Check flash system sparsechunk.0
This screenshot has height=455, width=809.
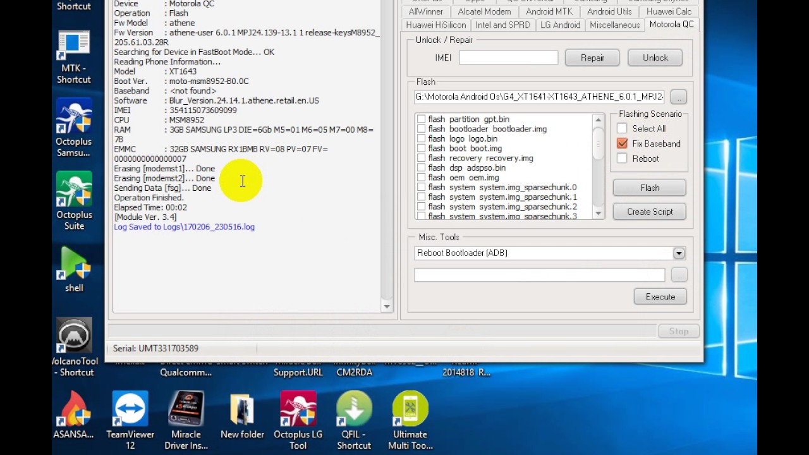point(421,187)
